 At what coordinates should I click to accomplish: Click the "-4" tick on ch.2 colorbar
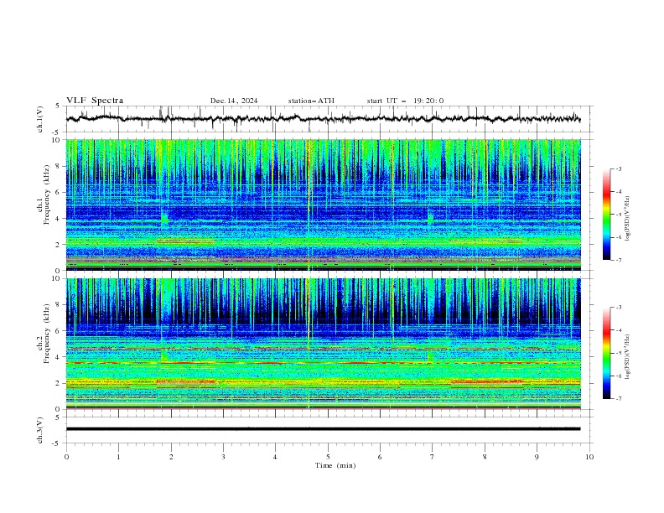pos(618,330)
